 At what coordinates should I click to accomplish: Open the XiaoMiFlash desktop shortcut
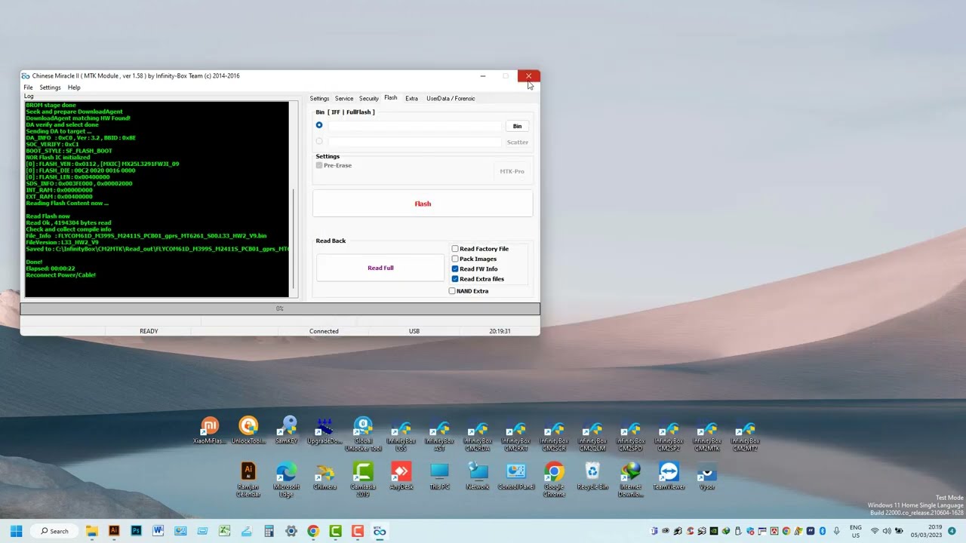pyautogui.click(x=210, y=431)
